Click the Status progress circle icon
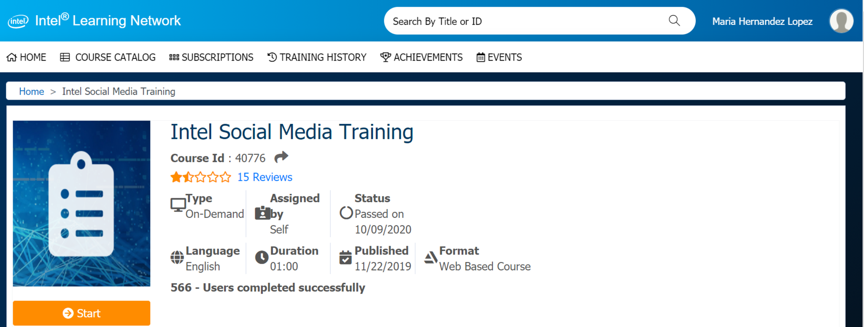Viewport: 864px width, 327px height. (346, 213)
